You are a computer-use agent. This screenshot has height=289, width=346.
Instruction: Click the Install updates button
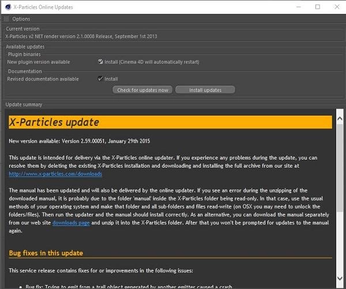coord(205,90)
